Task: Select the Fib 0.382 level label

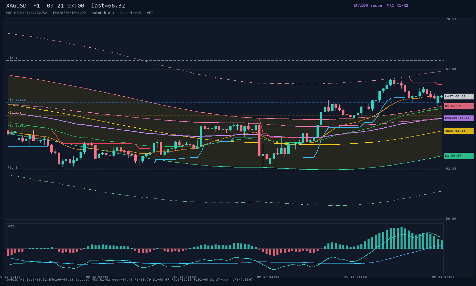Action: [x=17, y=126]
